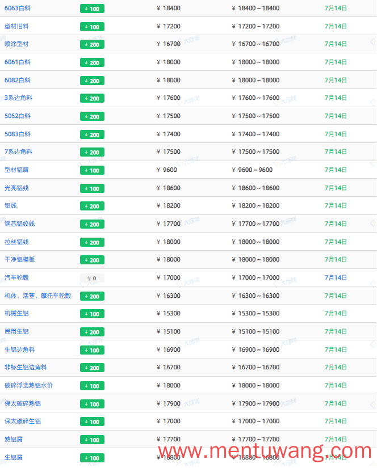Click the ¥ 18400 price for 6063白料
The width and height of the screenshot is (377, 468).
169,9
